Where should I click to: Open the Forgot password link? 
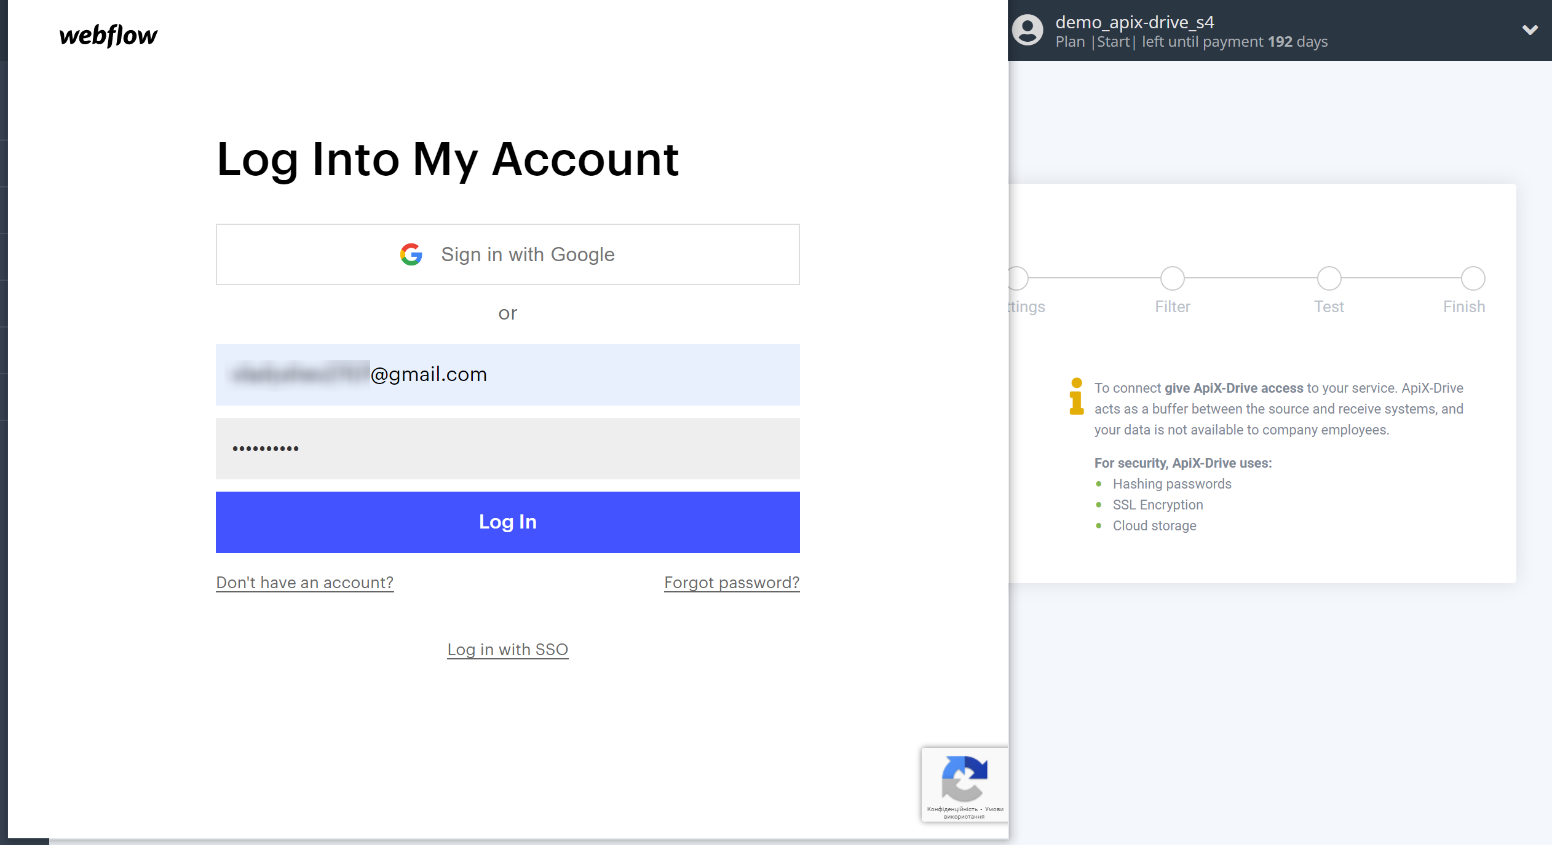coord(732,583)
